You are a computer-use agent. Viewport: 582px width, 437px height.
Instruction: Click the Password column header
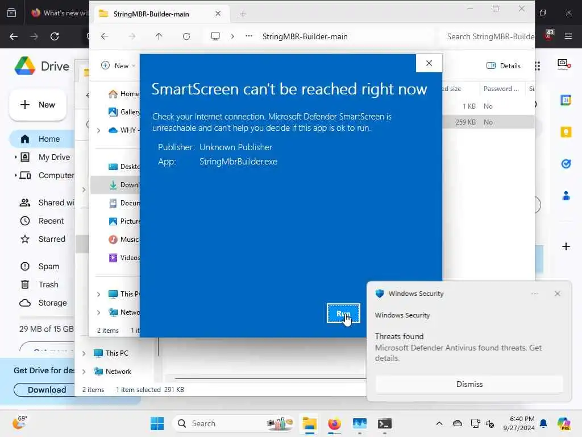(501, 88)
